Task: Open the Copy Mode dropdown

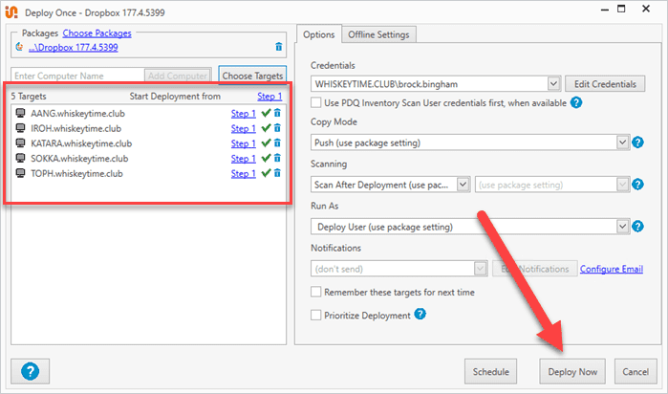Action: click(x=622, y=142)
